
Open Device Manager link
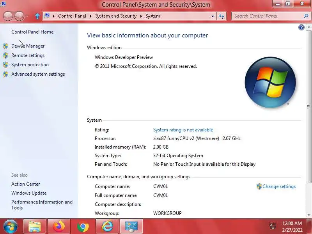click(28, 46)
